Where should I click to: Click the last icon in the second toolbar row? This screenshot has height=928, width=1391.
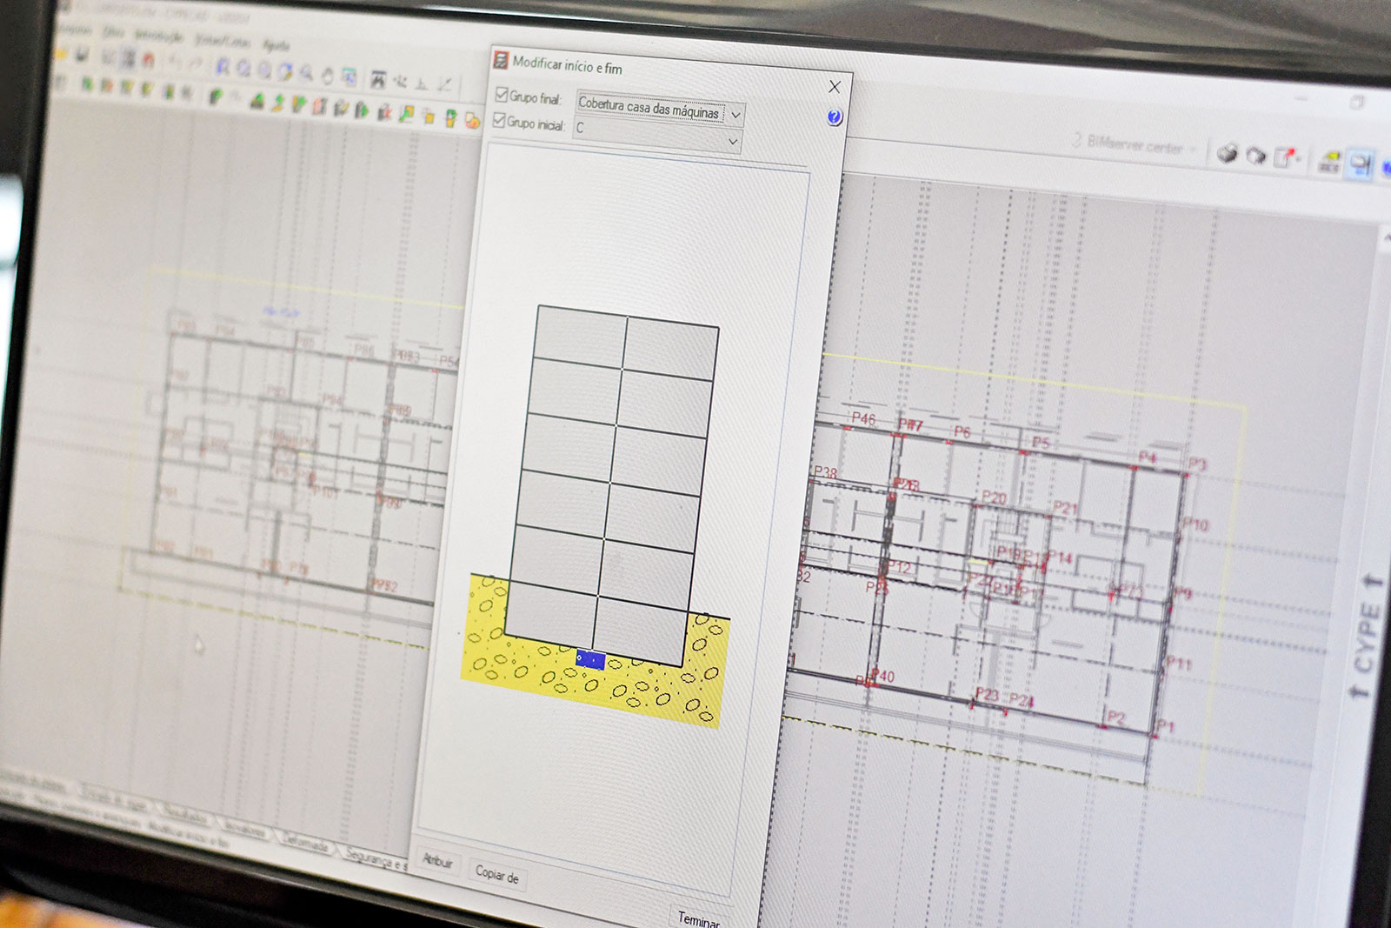point(472,119)
